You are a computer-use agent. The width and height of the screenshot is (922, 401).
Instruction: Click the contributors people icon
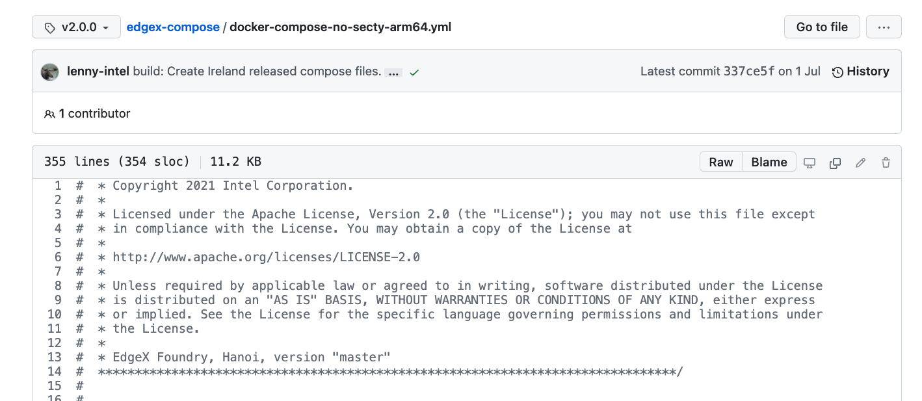(x=49, y=114)
